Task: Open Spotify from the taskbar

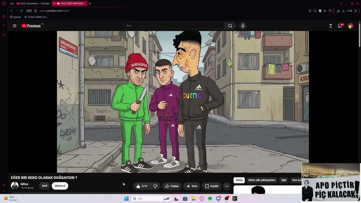Action: pyautogui.click(x=210, y=198)
